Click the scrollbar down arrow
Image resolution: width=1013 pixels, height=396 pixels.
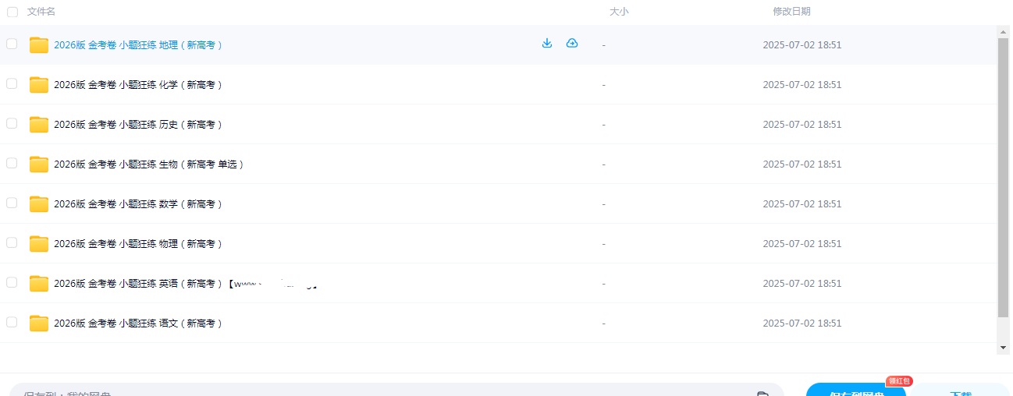click(x=1003, y=347)
